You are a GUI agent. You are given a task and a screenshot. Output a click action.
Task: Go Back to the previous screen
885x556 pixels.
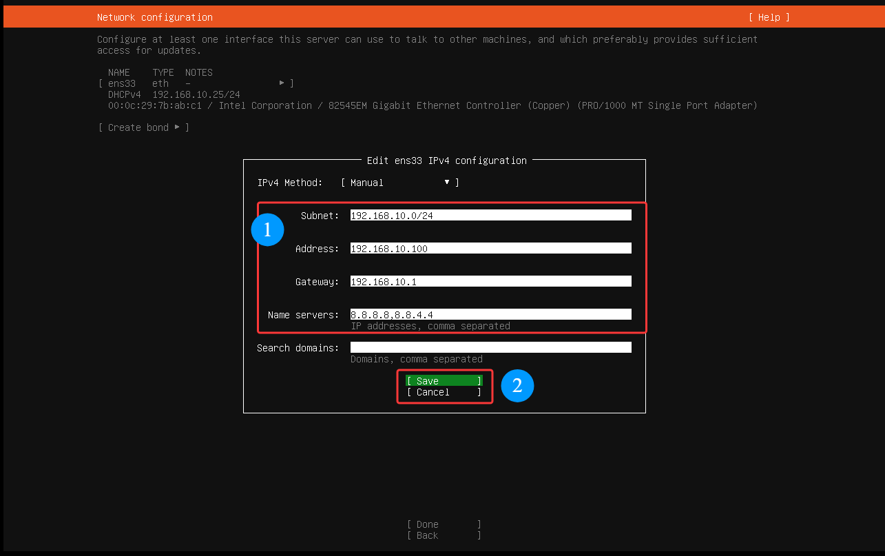point(444,535)
